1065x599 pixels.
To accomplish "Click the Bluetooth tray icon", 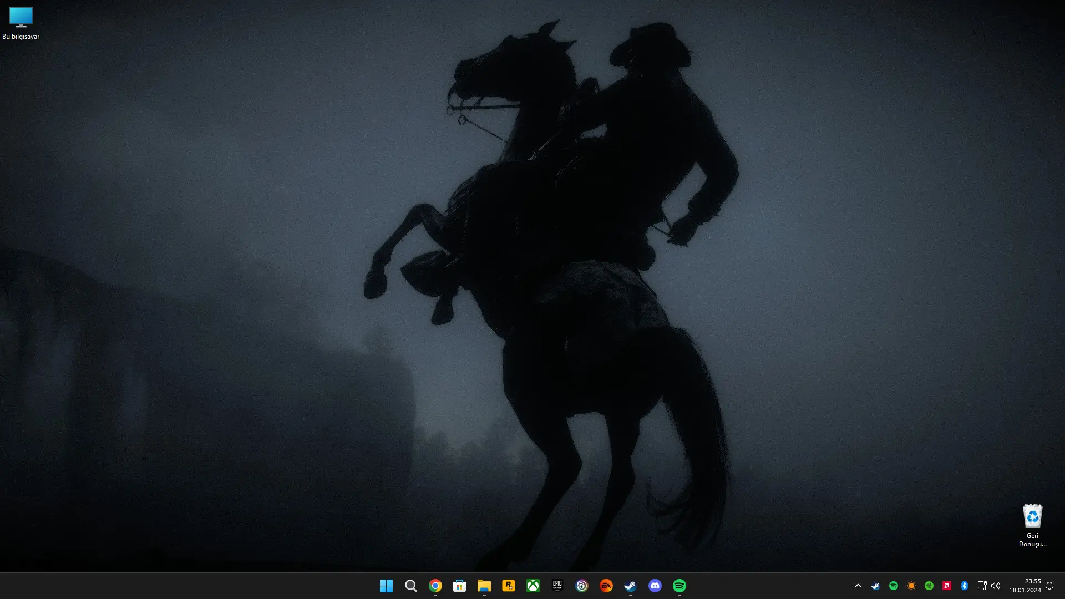I will tap(965, 586).
